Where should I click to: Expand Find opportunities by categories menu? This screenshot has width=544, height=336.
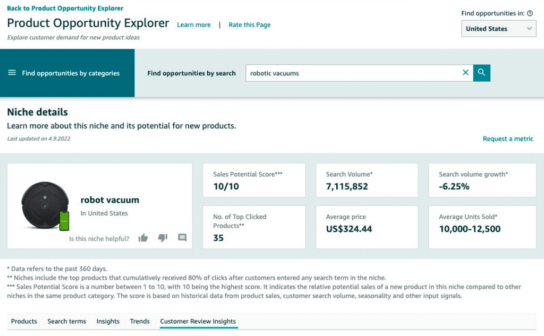tap(71, 73)
